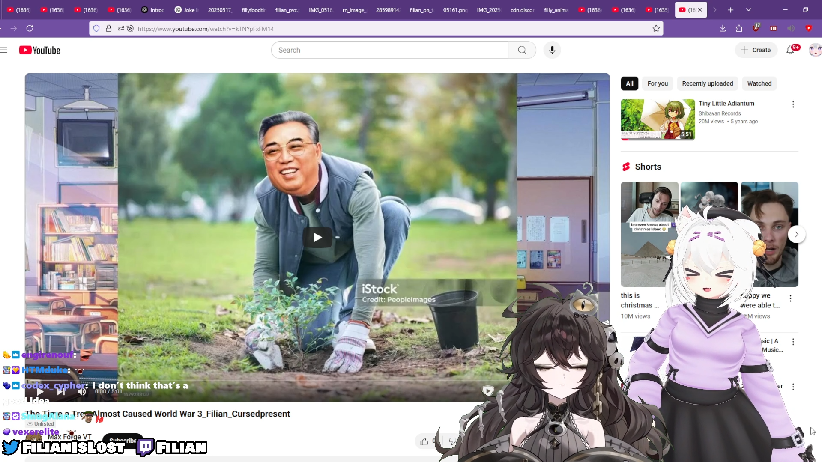Select the Recently uploaded filter chip

click(707, 83)
